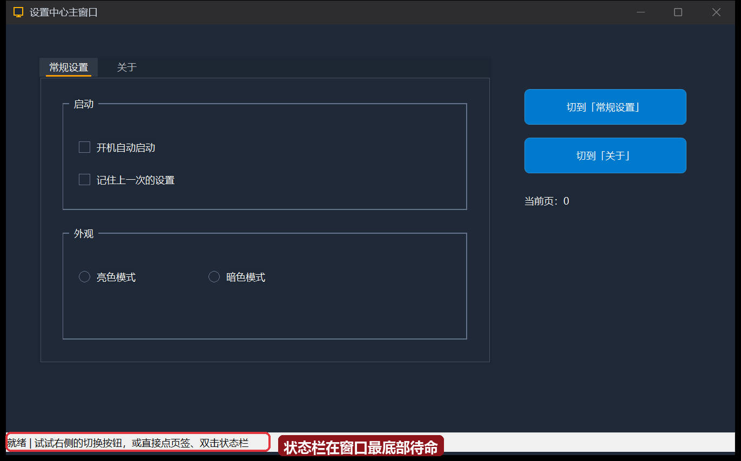The width and height of the screenshot is (741, 461).
Task: Click the 启动 group box title
Action: click(x=84, y=104)
